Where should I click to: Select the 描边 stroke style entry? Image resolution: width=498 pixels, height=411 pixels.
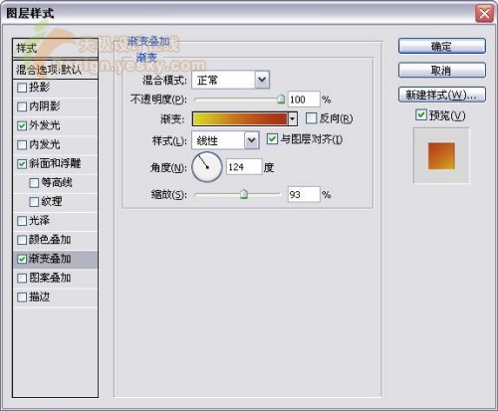pos(55,298)
